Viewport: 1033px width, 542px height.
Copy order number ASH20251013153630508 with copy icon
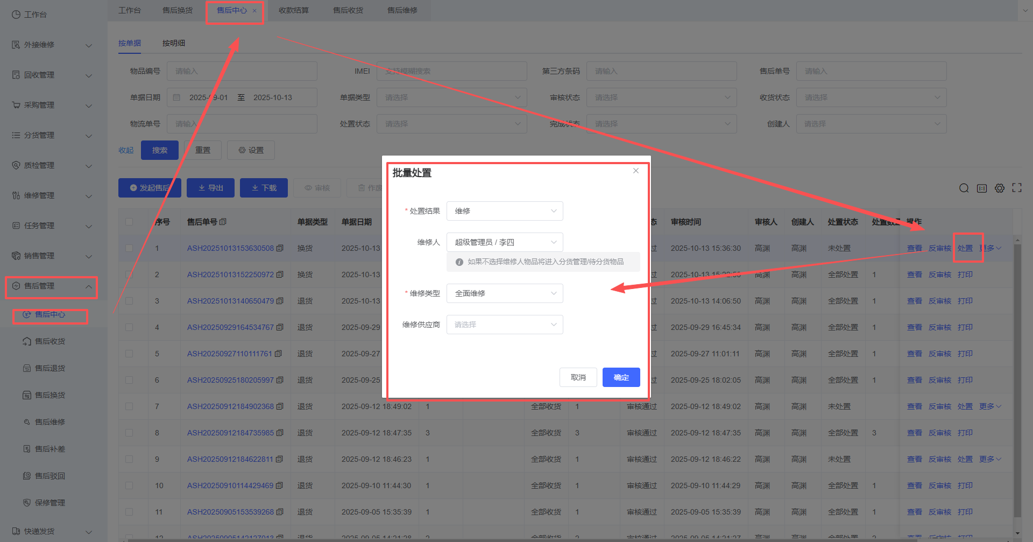point(280,248)
